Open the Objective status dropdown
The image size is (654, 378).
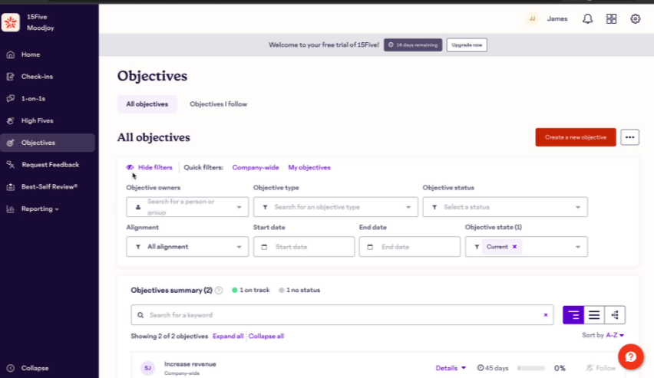coord(504,207)
